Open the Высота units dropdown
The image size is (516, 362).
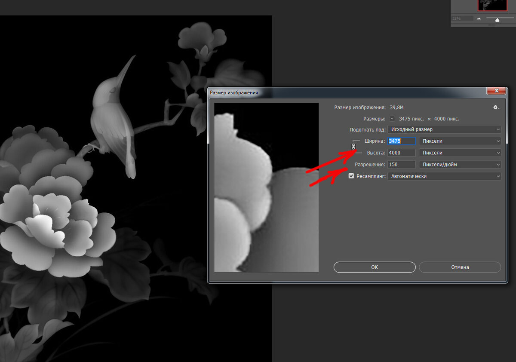460,153
